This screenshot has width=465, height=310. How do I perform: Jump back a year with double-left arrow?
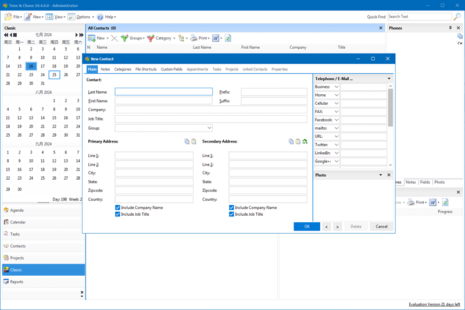click(x=6, y=35)
